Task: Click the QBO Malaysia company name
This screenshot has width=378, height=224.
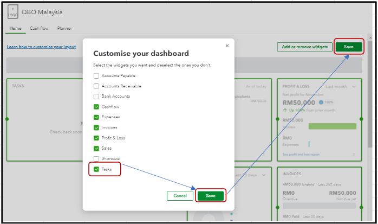Action: click(42, 12)
